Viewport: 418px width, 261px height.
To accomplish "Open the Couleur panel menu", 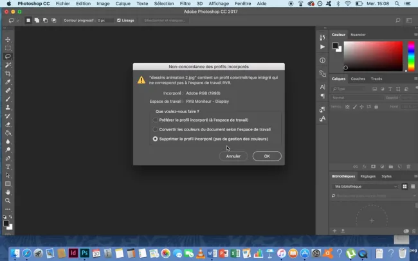I will pyautogui.click(x=415, y=35).
